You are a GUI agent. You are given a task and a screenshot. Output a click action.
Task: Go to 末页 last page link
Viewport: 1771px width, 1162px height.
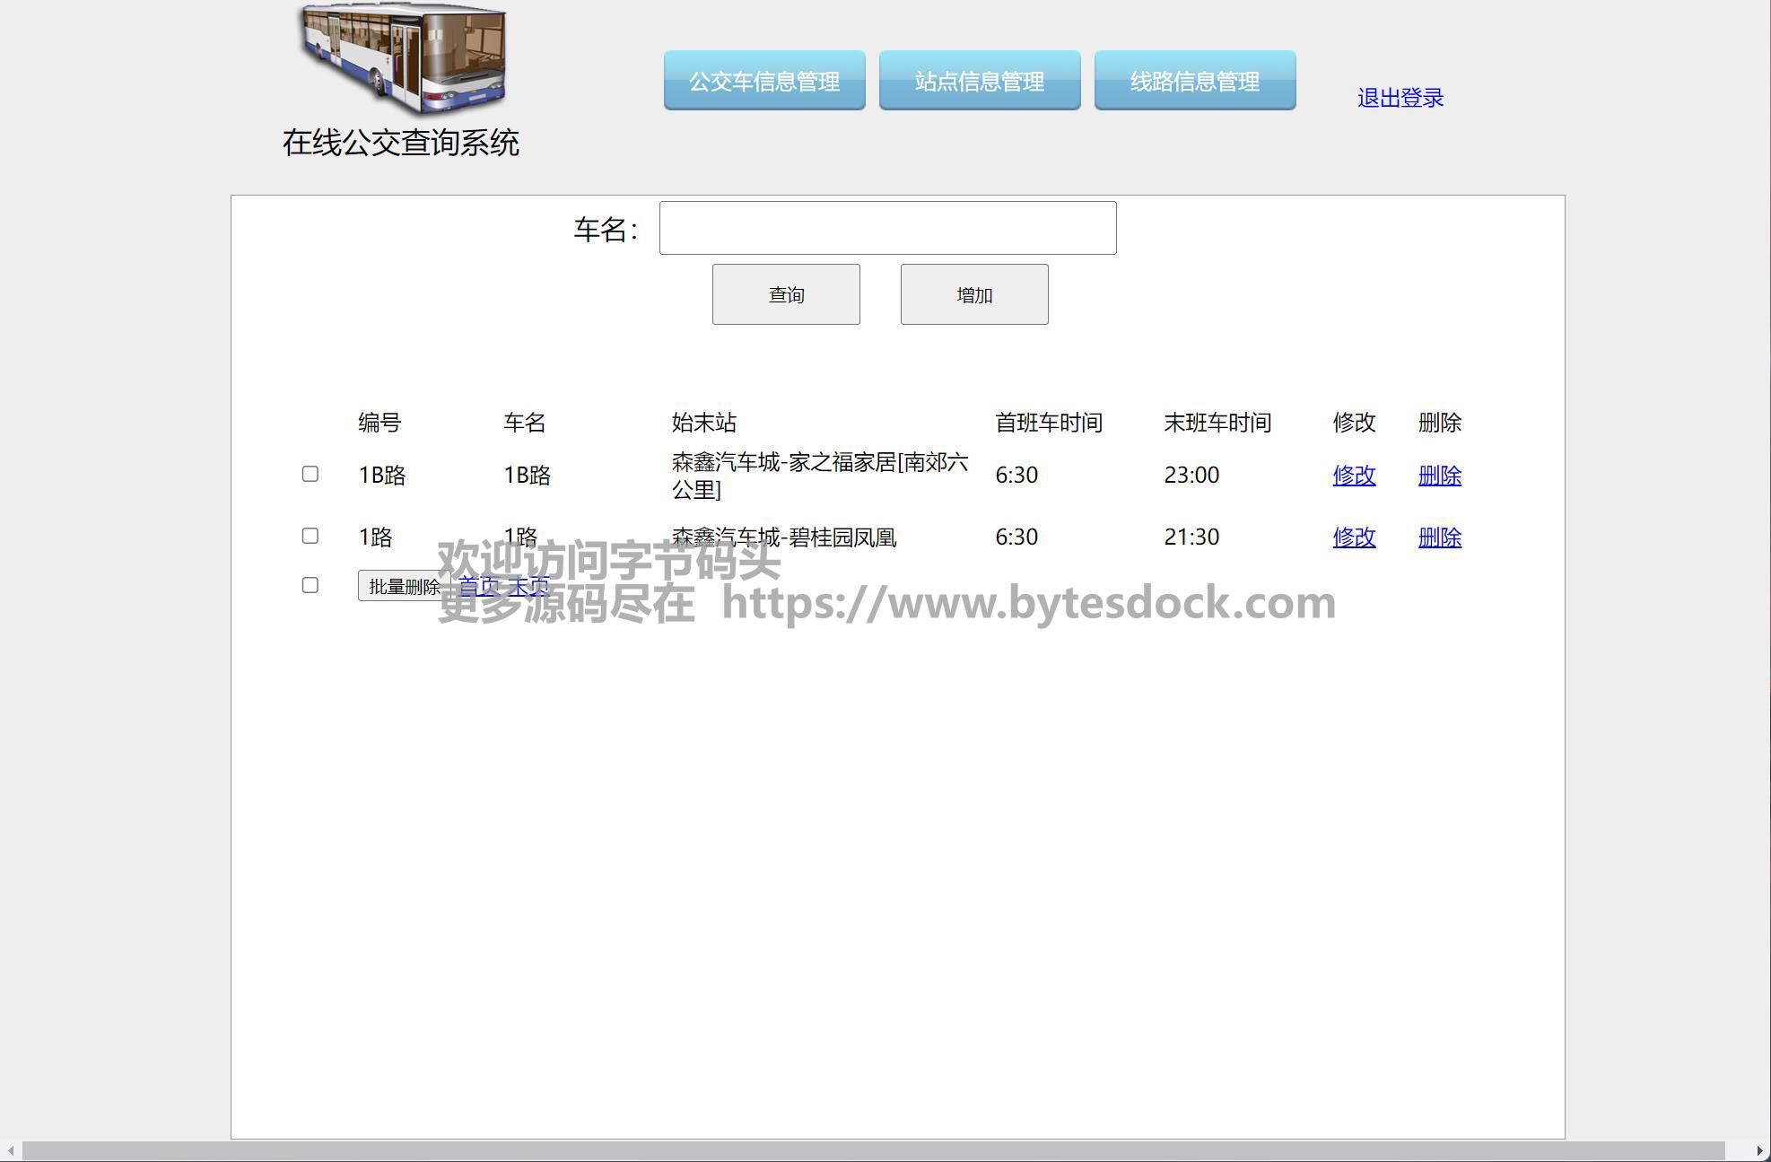pyautogui.click(x=528, y=586)
